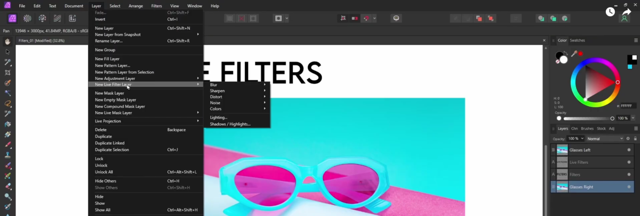Switch to the Swatches tab

click(x=577, y=40)
